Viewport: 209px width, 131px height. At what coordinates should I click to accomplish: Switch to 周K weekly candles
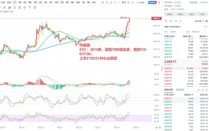pos(30,2)
